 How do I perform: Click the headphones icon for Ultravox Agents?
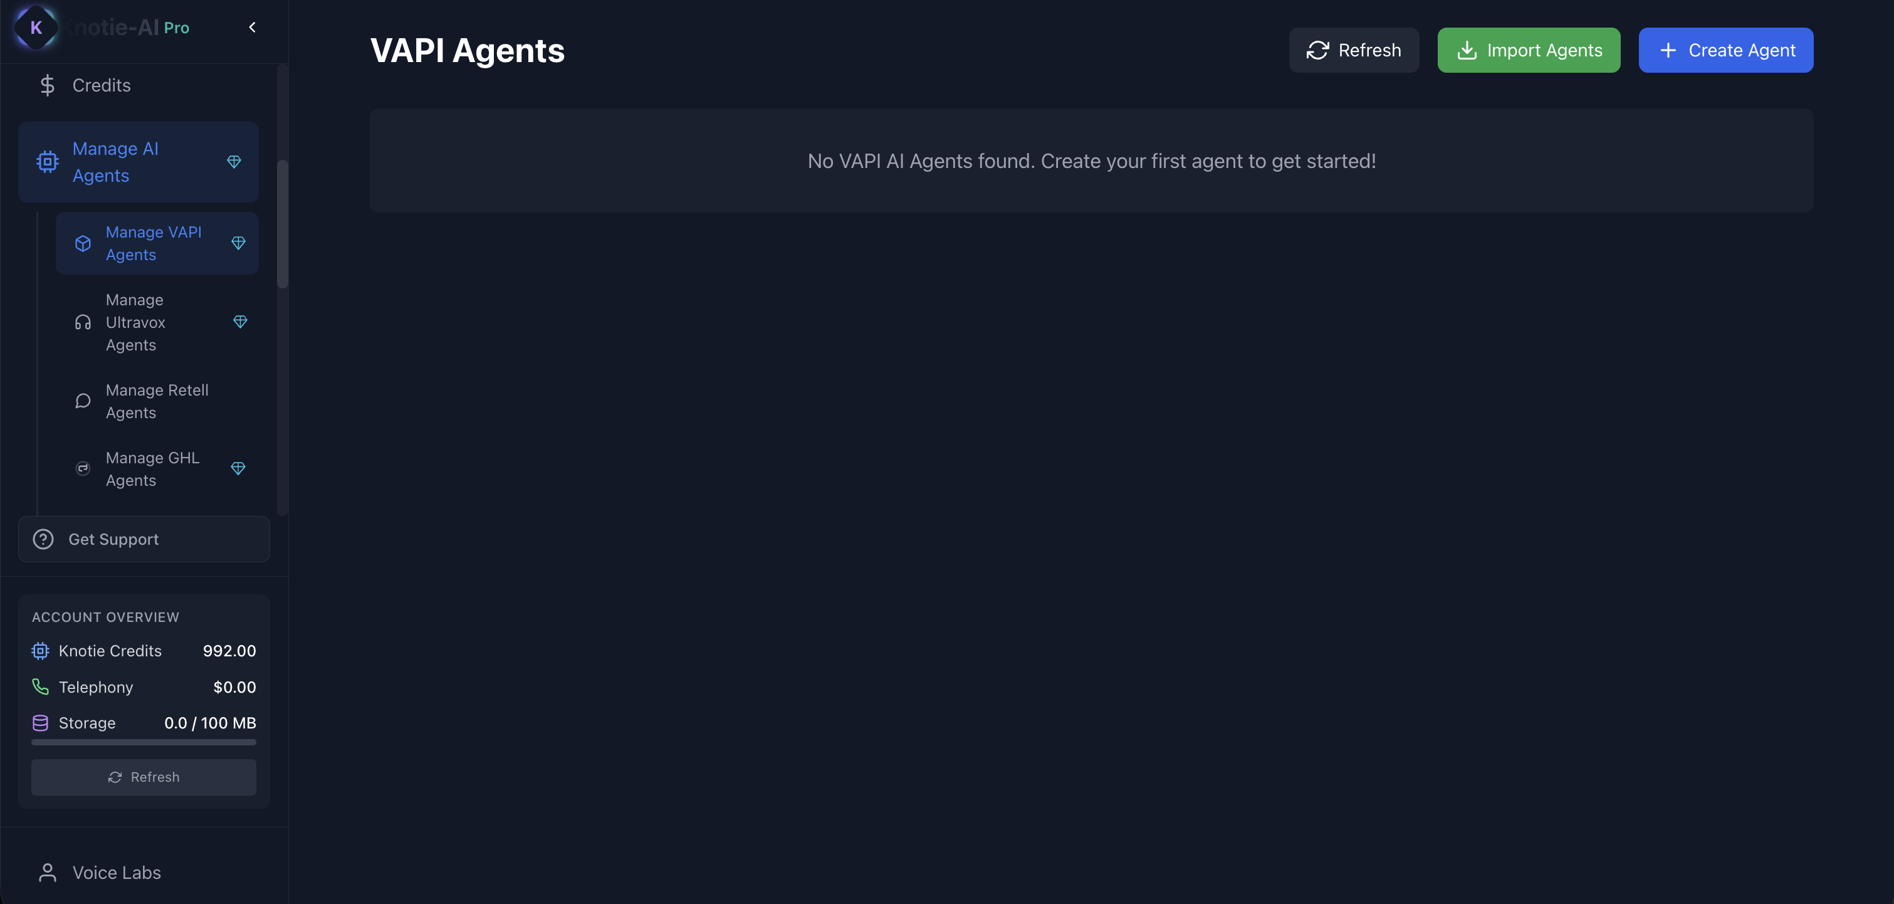coord(82,322)
